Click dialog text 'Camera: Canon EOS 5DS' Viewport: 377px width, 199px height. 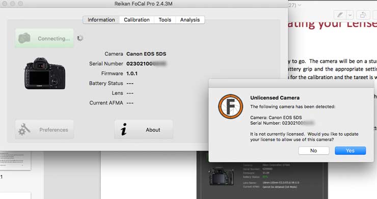[276, 118]
